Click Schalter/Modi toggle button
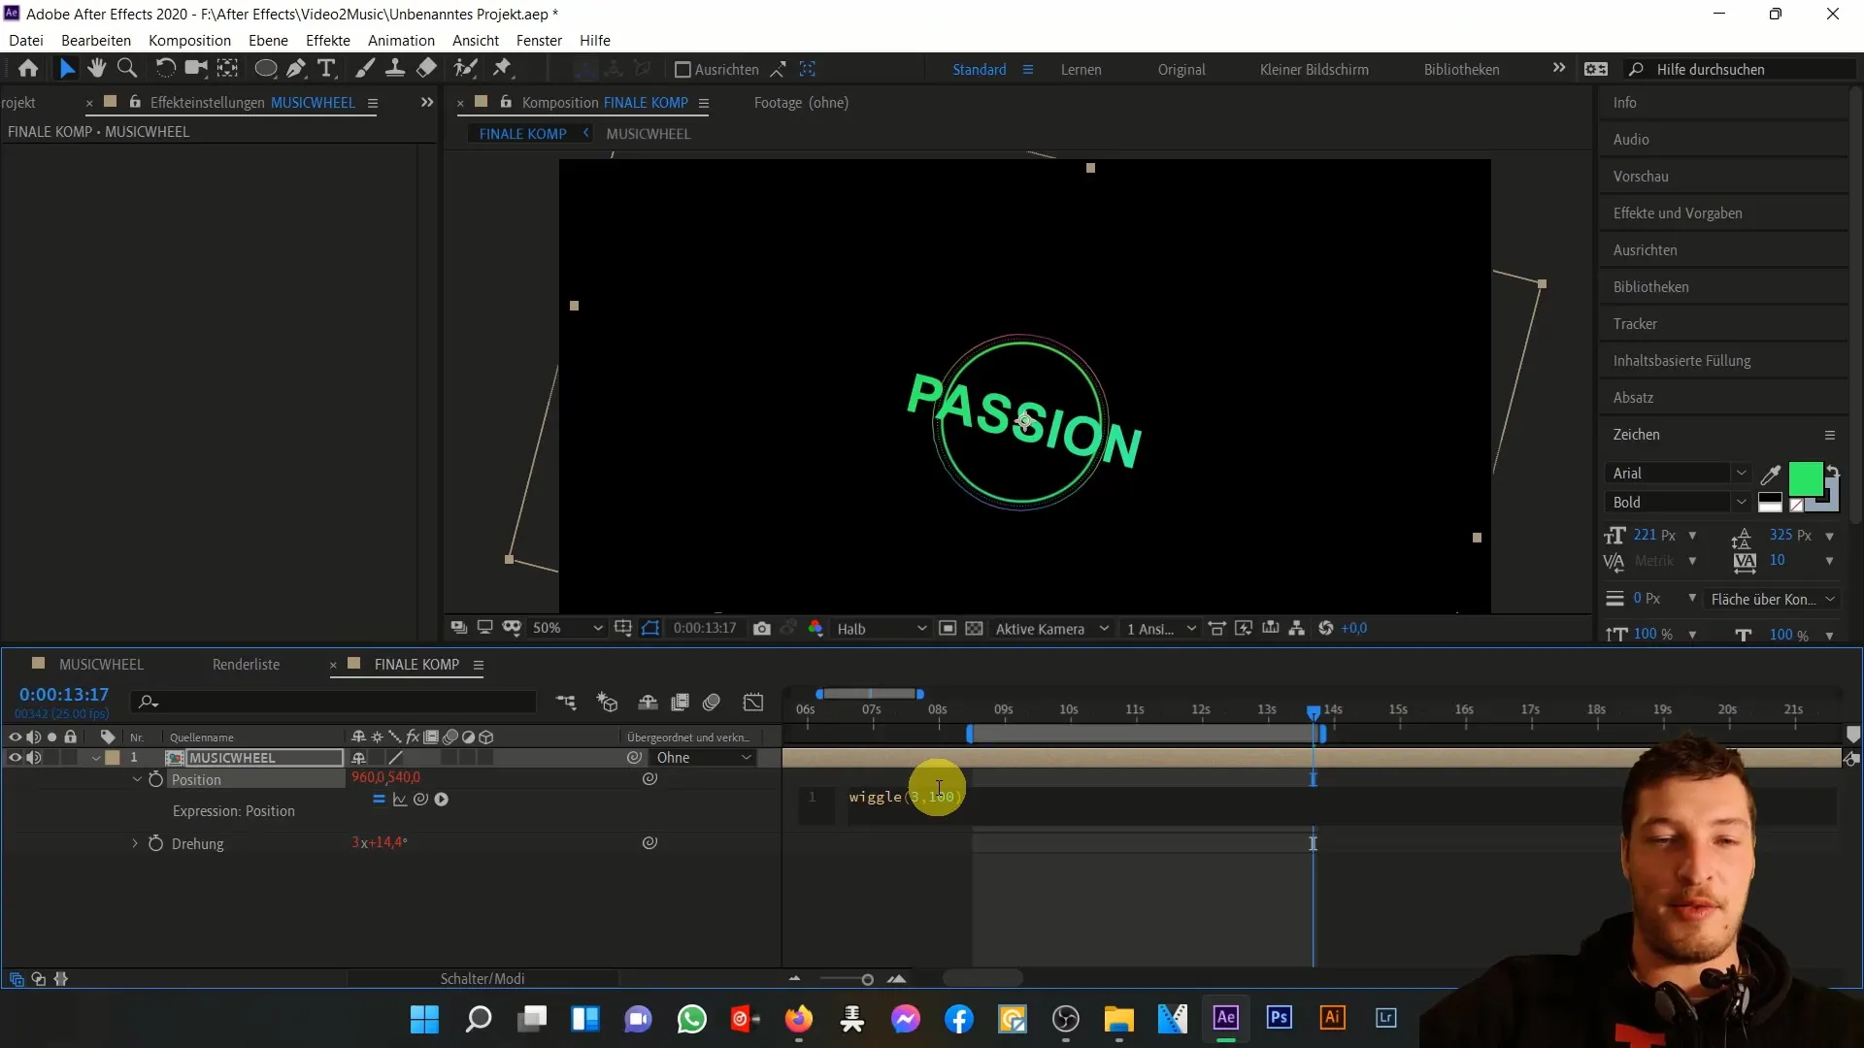Image resolution: width=1864 pixels, height=1048 pixels. coord(483,979)
